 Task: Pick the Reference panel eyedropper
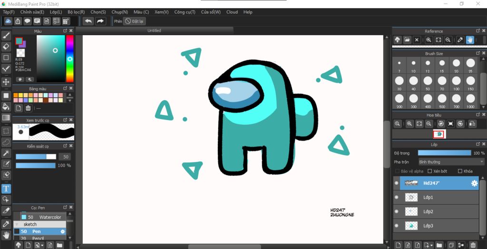[x=460, y=40]
